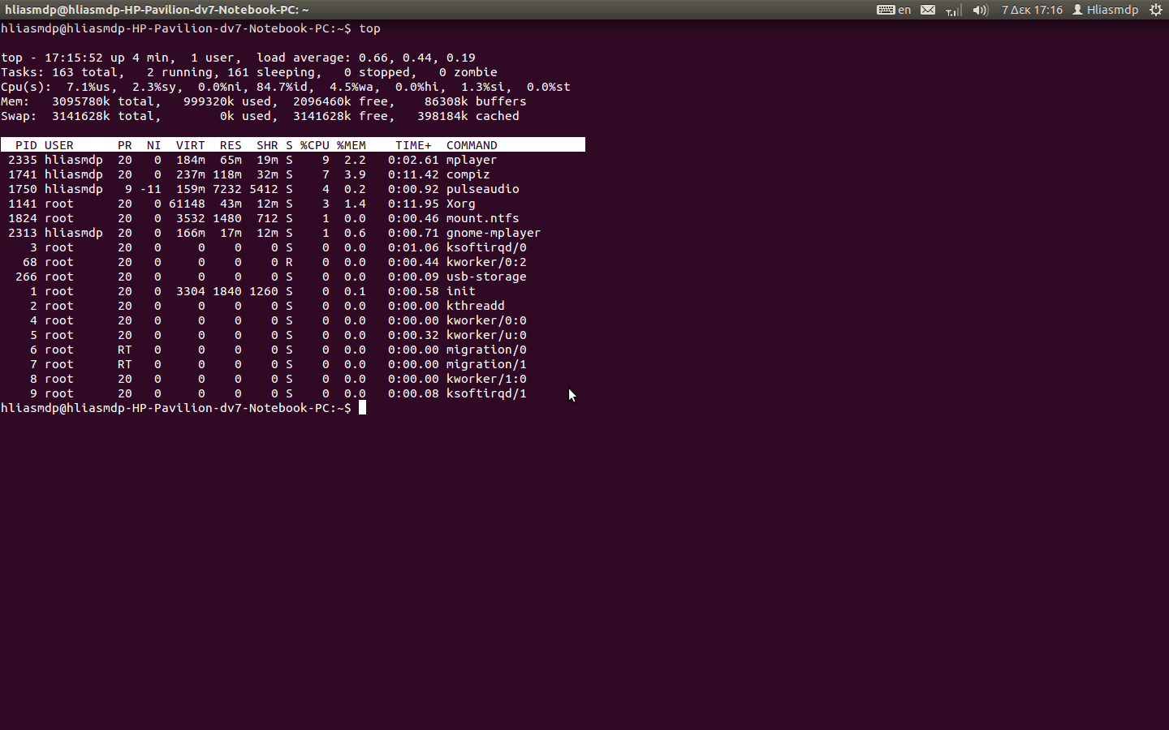The image size is (1169, 730).
Task: Select the compiz process name
Action: coord(468,174)
